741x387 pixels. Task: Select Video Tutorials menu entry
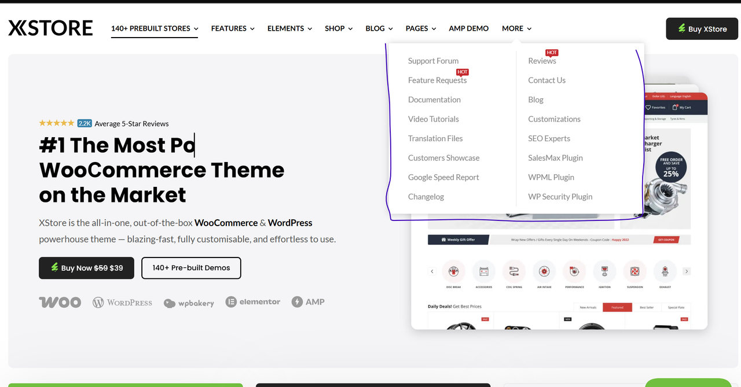coord(433,119)
